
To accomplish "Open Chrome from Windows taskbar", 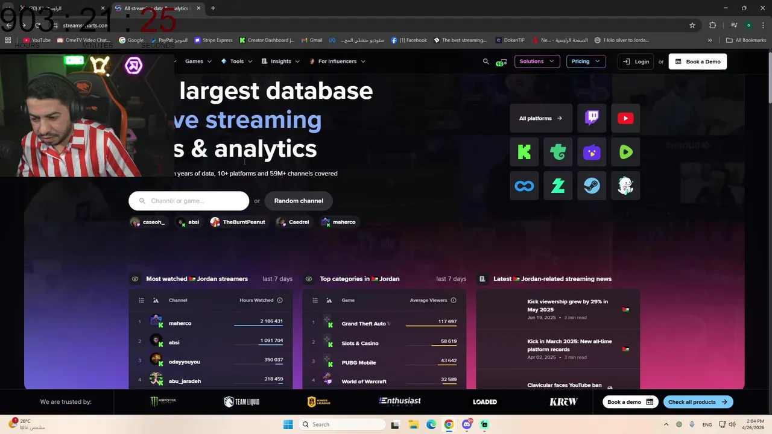I will point(449,424).
